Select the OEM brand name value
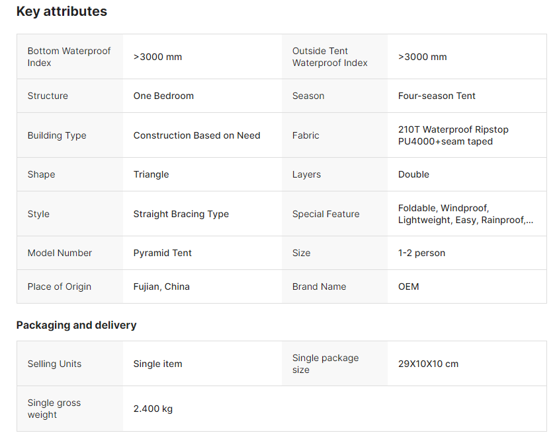557x437 pixels. point(408,286)
